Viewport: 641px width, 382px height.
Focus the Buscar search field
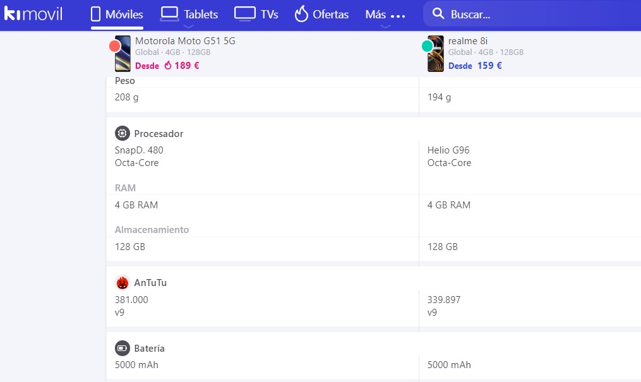pyautogui.click(x=530, y=15)
